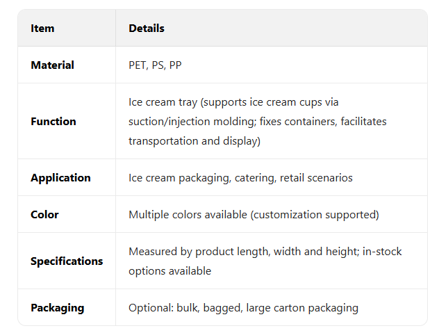Select the Material row label
The width and height of the screenshot is (439, 333).
point(52,65)
